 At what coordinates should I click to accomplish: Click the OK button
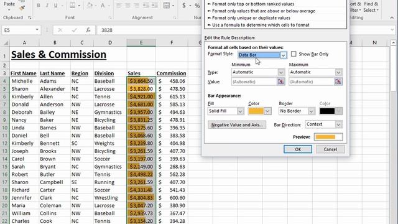(298, 149)
